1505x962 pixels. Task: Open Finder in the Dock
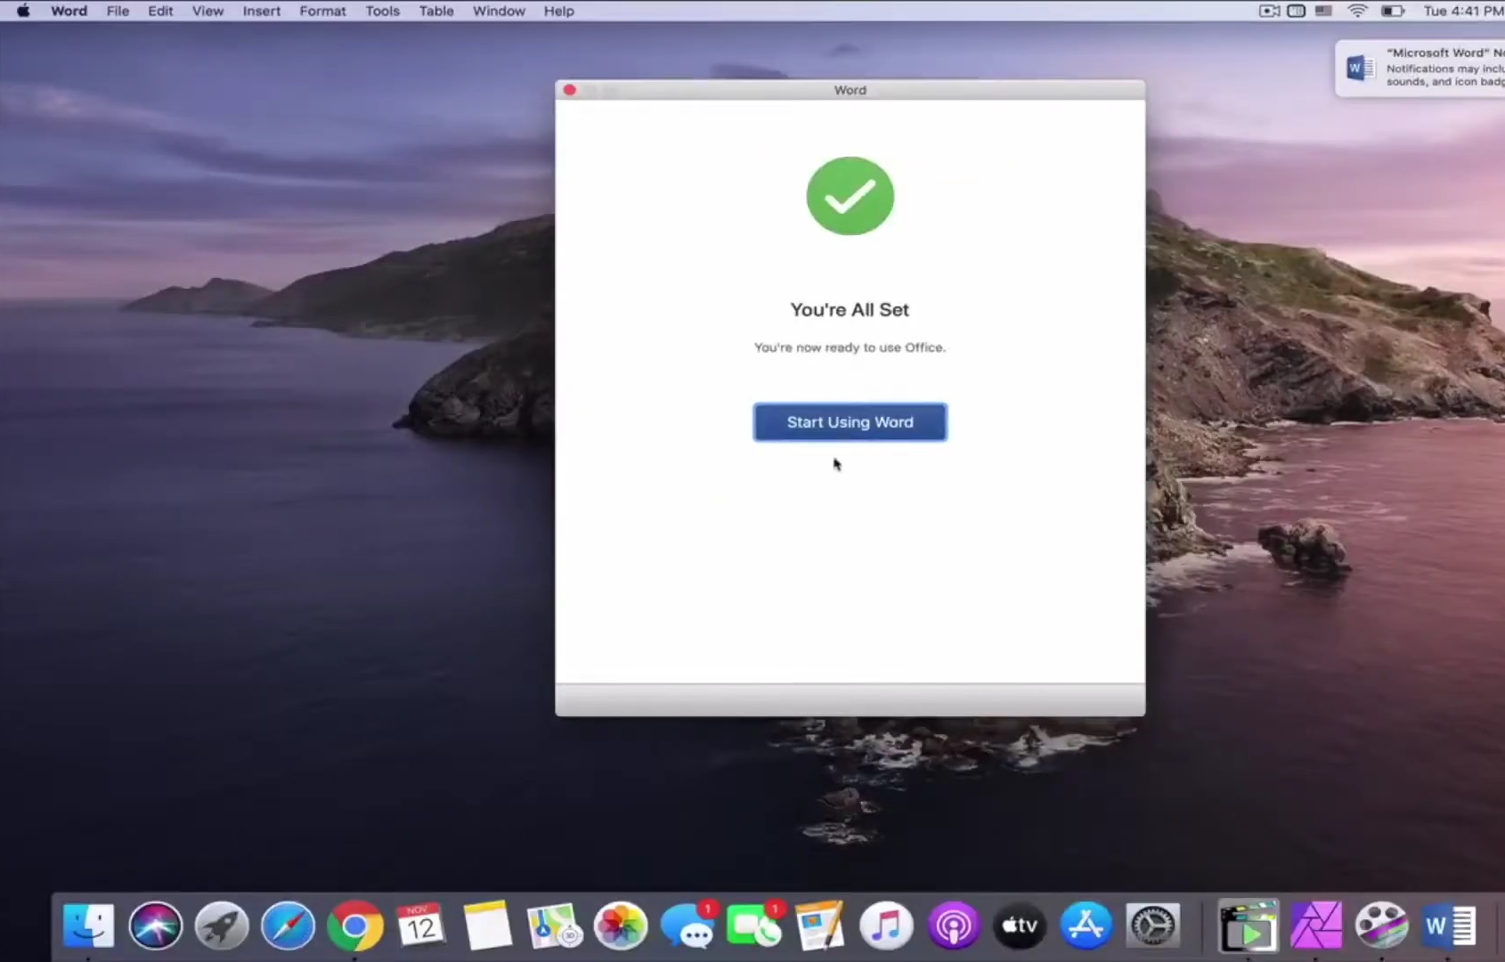[x=89, y=926]
